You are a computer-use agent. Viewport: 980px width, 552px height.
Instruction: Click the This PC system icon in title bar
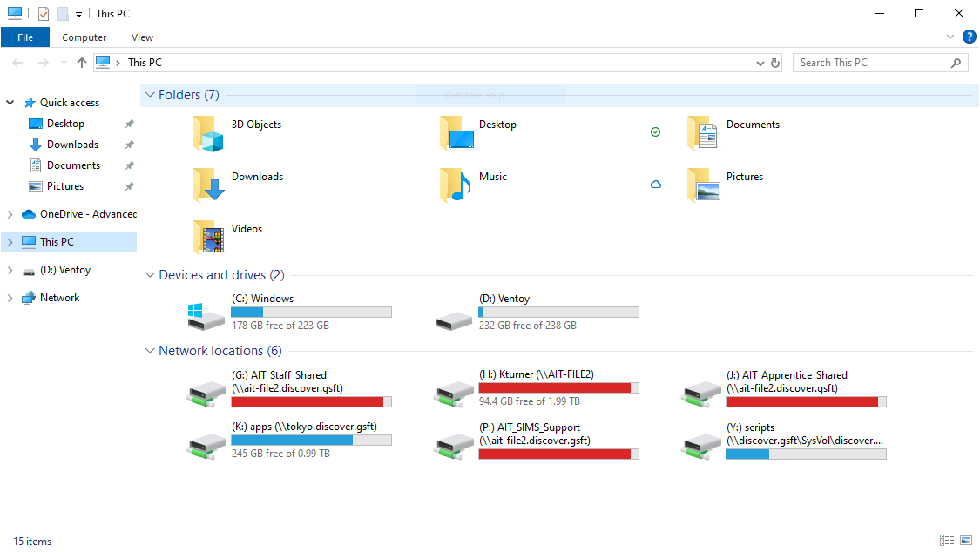[15, 13]
